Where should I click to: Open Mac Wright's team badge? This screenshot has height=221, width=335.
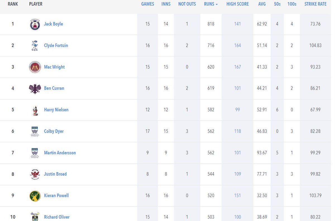coord(35,67)
